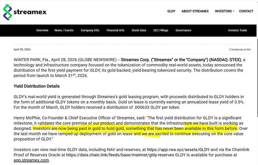Click the app.rwa.xyz/assets/GLDY URL text
This screenshot has width=258, height=165.
point(178,150)
